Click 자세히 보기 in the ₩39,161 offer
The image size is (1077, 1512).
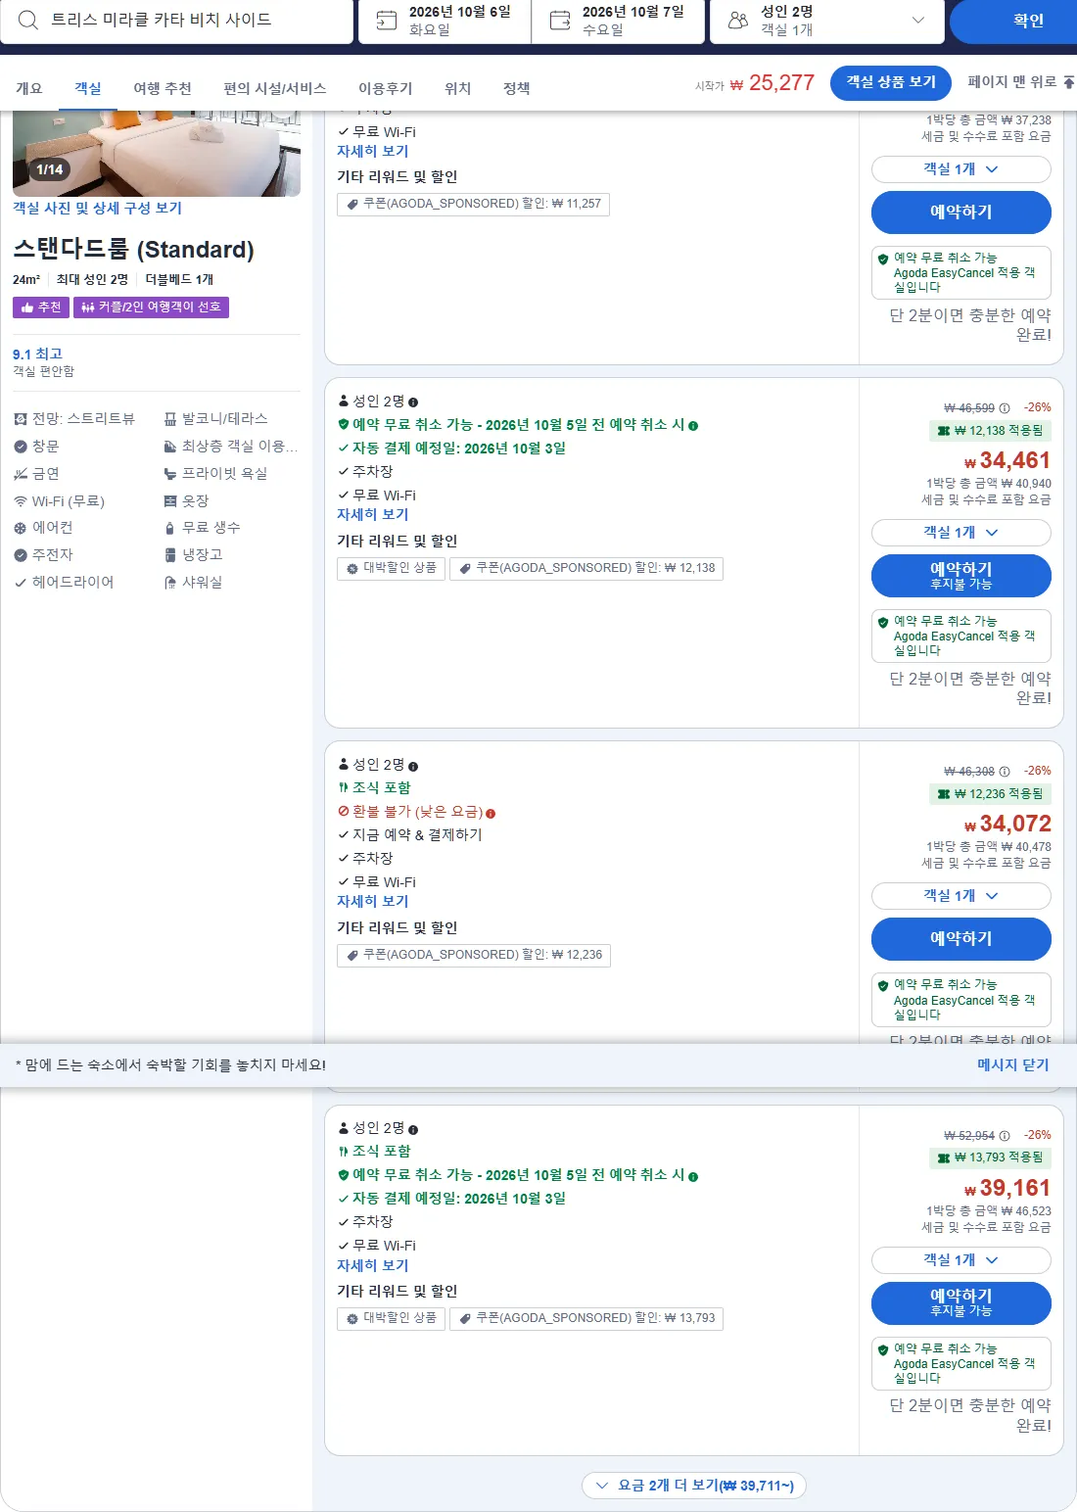[x=372, y=1265]
